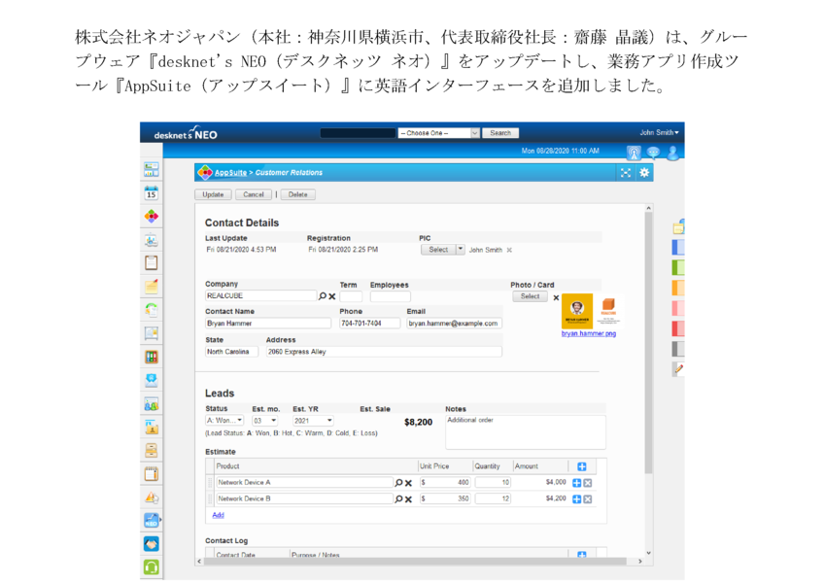Open the spiral notepad sidebar icon

pyautogui.click(x=152, y=474)
